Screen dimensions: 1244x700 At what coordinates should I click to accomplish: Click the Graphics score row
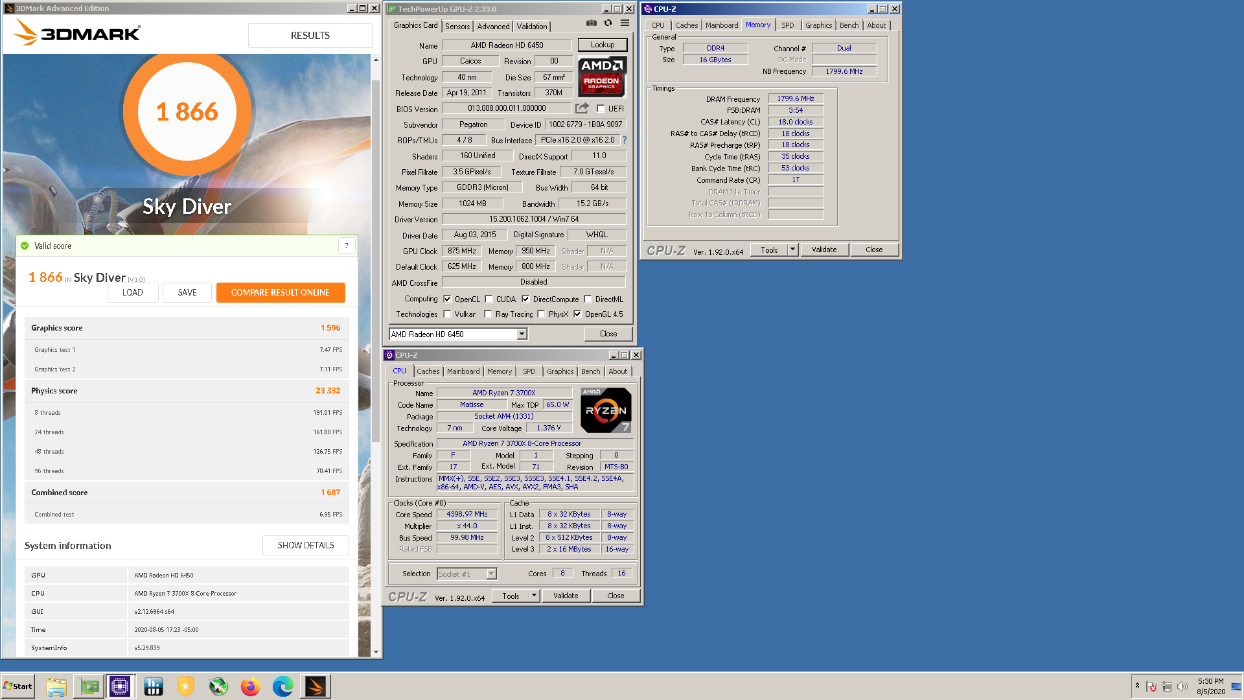point(187,328)
